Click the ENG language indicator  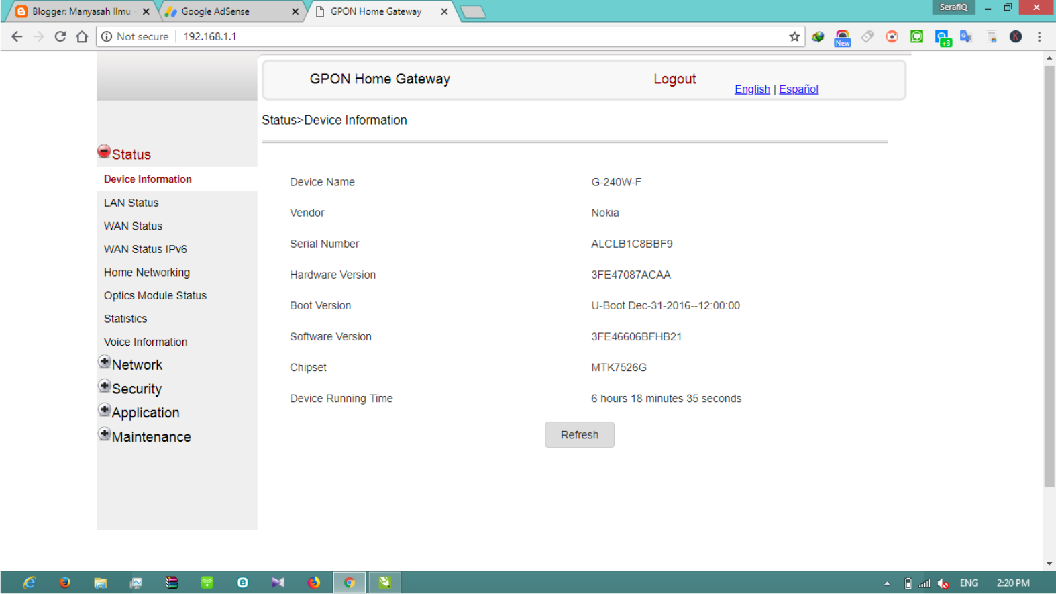(x=969, y=583)
